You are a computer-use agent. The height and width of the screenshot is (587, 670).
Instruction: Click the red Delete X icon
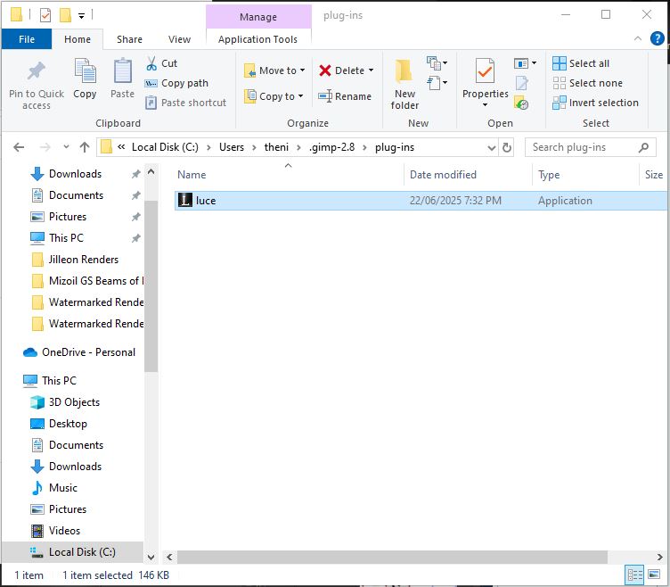click(x=324, y=70)
